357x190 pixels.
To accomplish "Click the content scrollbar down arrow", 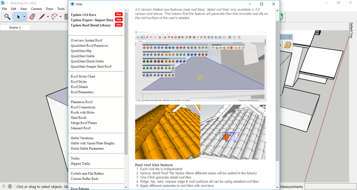I will (277, 188).
